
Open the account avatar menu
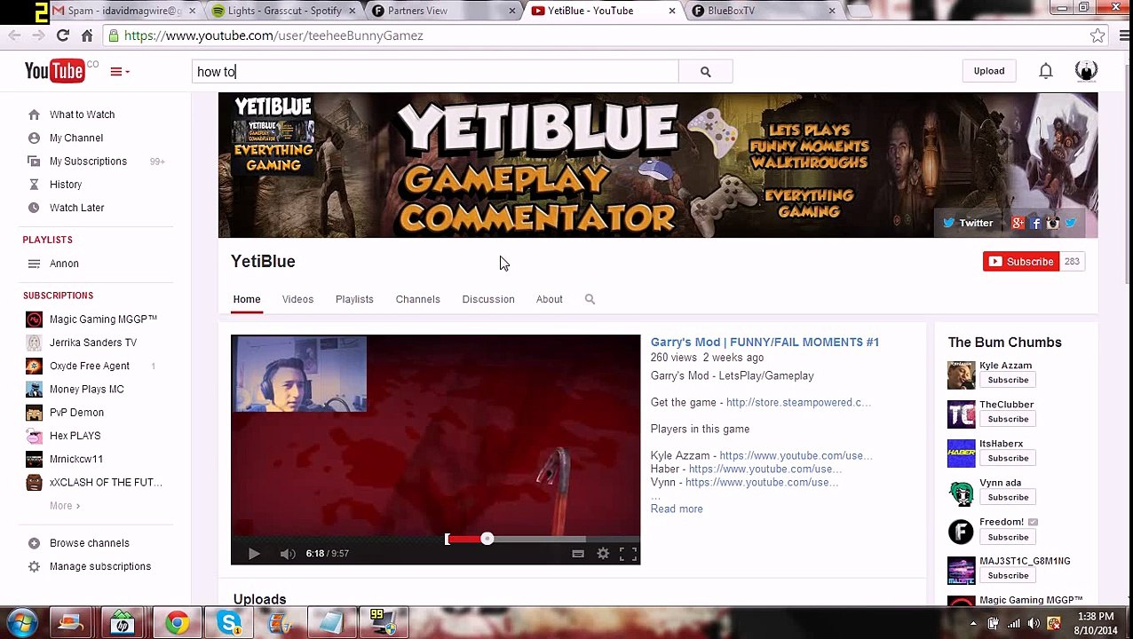(1086, 71)
